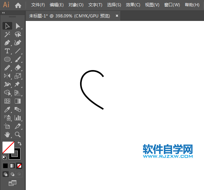Apply None mode button

click(x=19, y=166)
